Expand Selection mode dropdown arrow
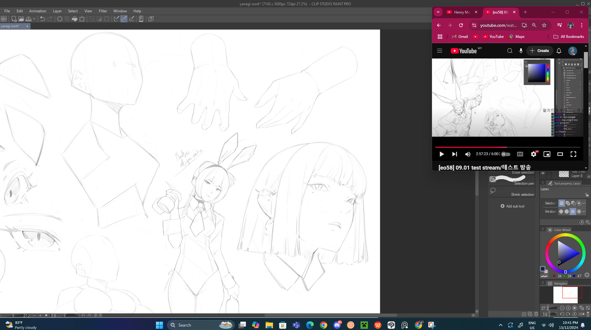The width and height of the screenshot is (591, 330). [x=584, y=203]
